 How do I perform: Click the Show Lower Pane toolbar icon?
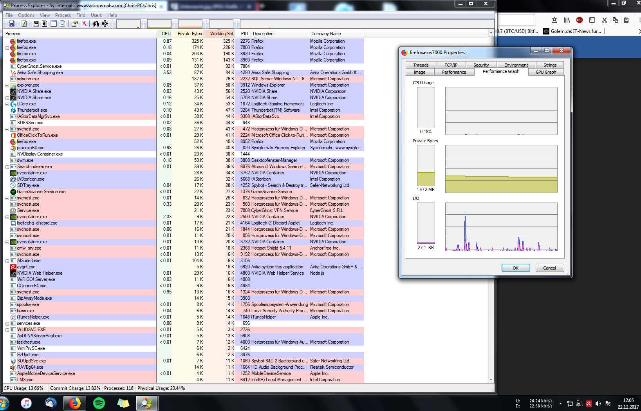point(54,24)
